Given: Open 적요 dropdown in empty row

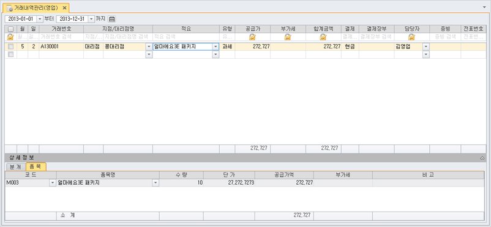Looking at the screenshot, I should click(x=216, y=54).
